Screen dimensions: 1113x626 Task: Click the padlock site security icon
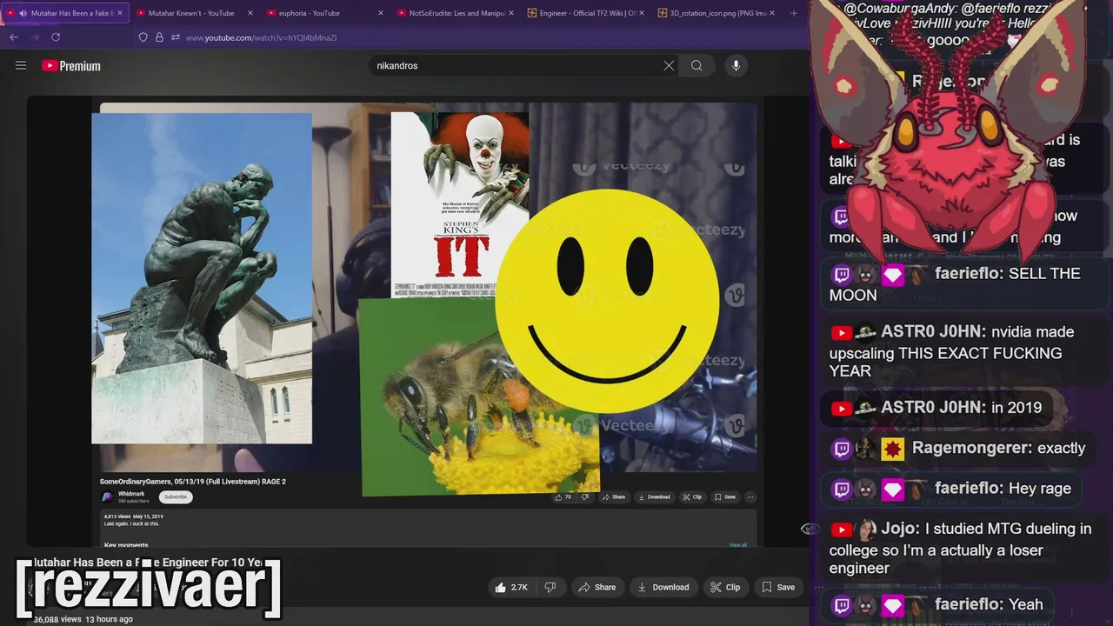[159, 37]
